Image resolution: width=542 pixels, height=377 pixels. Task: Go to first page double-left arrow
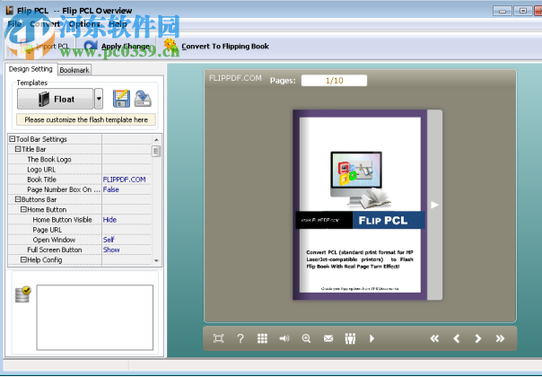pos(434,338)
